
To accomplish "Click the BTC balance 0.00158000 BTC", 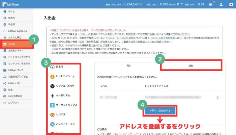I will click(165, 4).
